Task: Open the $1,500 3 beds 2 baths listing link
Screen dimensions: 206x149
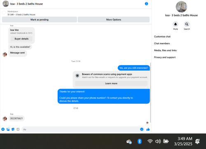Action: click(x=21, y=14)
